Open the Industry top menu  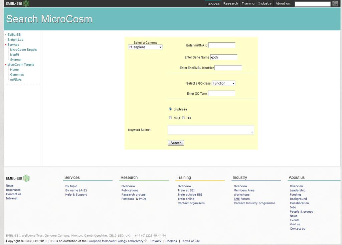point(265,3)
